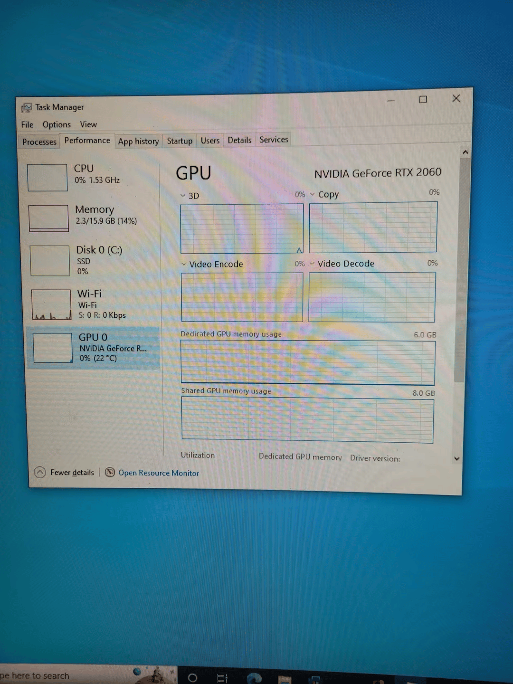The image size is (513, 684).
Task: Click the Task Manager title bar icon
Action: tap(27, 108)
